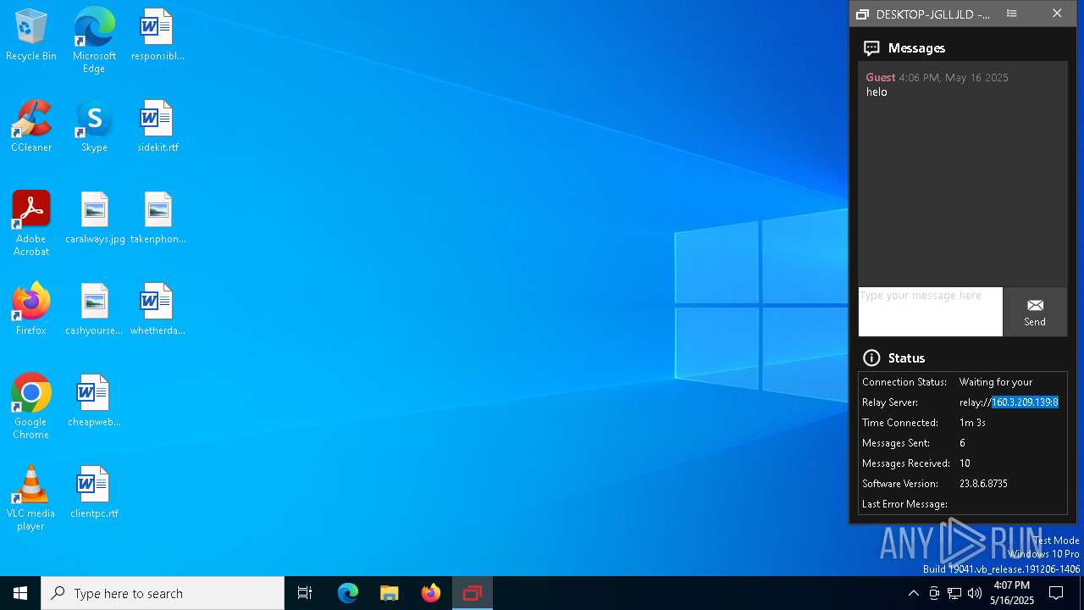The image size is (1084, 610).
Task: Select the responsibl... Word document icon
Action: (x=158, y=36)
